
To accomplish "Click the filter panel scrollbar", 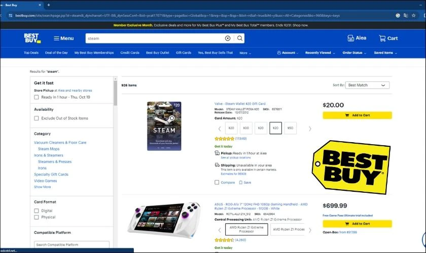I will [116, 93].
